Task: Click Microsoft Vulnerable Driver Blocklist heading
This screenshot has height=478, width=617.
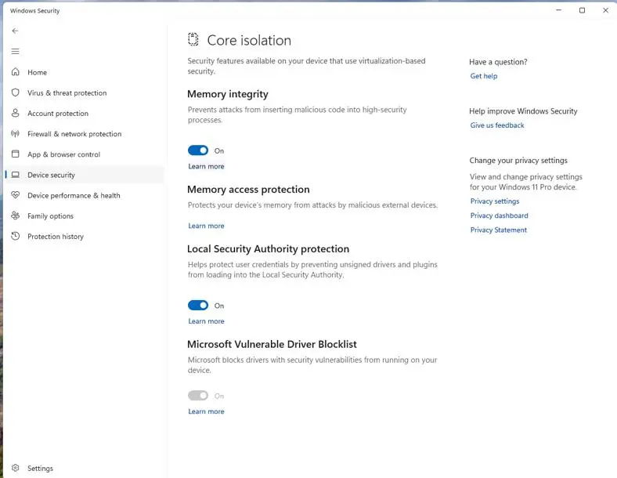Action: [272, 344]
